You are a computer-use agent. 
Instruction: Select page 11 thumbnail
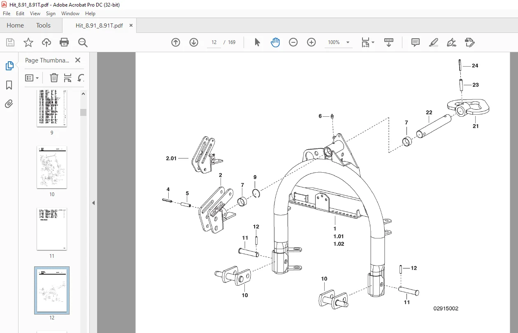[52, 229]
